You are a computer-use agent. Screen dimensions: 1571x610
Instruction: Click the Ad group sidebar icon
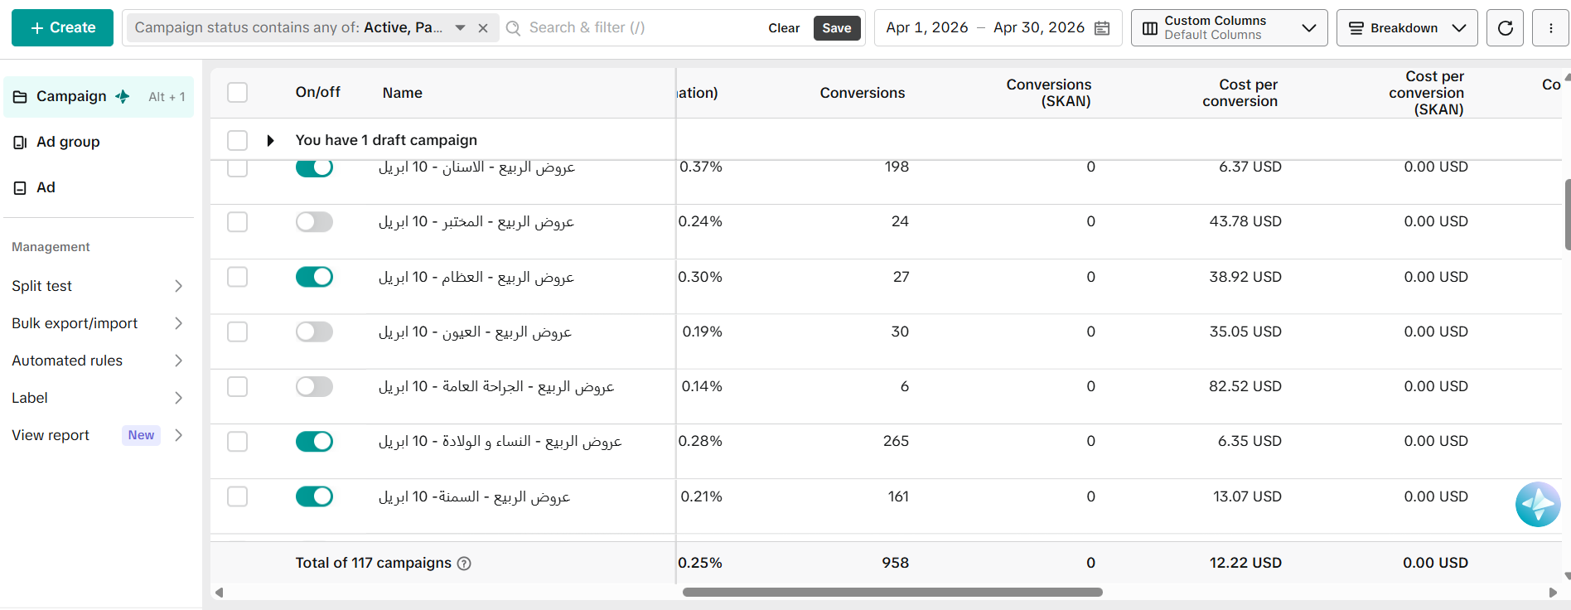(21, 143)
